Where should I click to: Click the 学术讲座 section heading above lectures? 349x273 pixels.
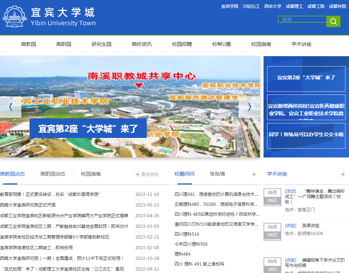[277, 174]
